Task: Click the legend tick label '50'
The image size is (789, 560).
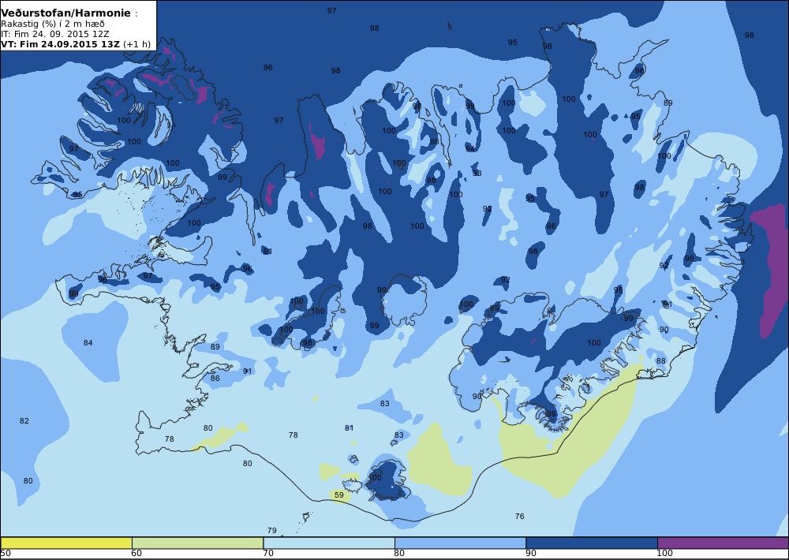Action: 6,554
